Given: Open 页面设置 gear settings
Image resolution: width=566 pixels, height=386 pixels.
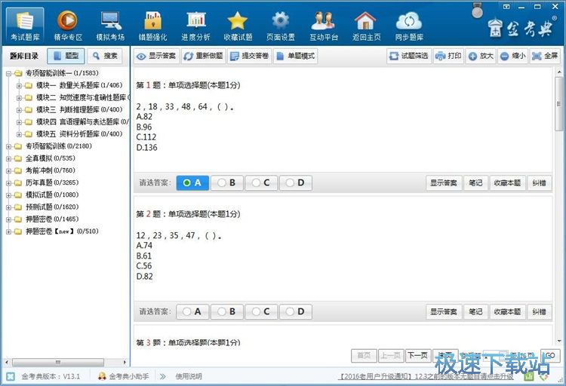Looking at the screenshot, I should [x=281, y=26].
